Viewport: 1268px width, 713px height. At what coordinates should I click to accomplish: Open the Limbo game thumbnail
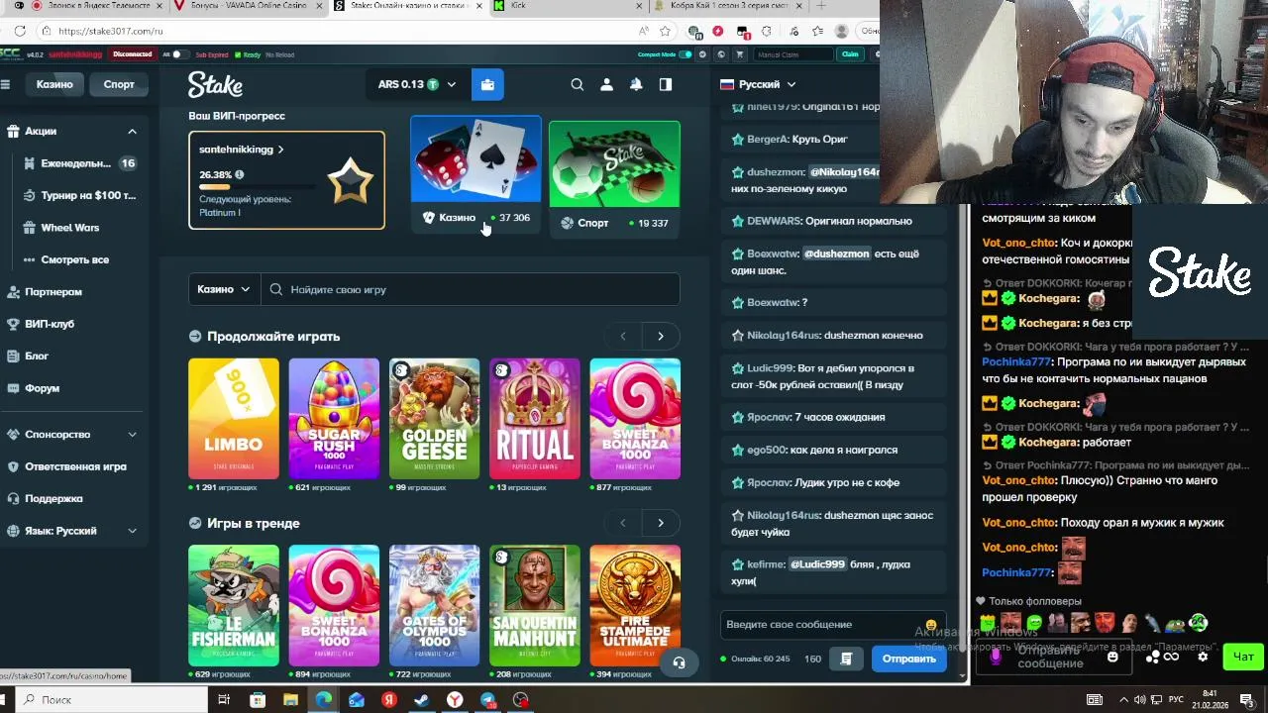tap(234, 419)
